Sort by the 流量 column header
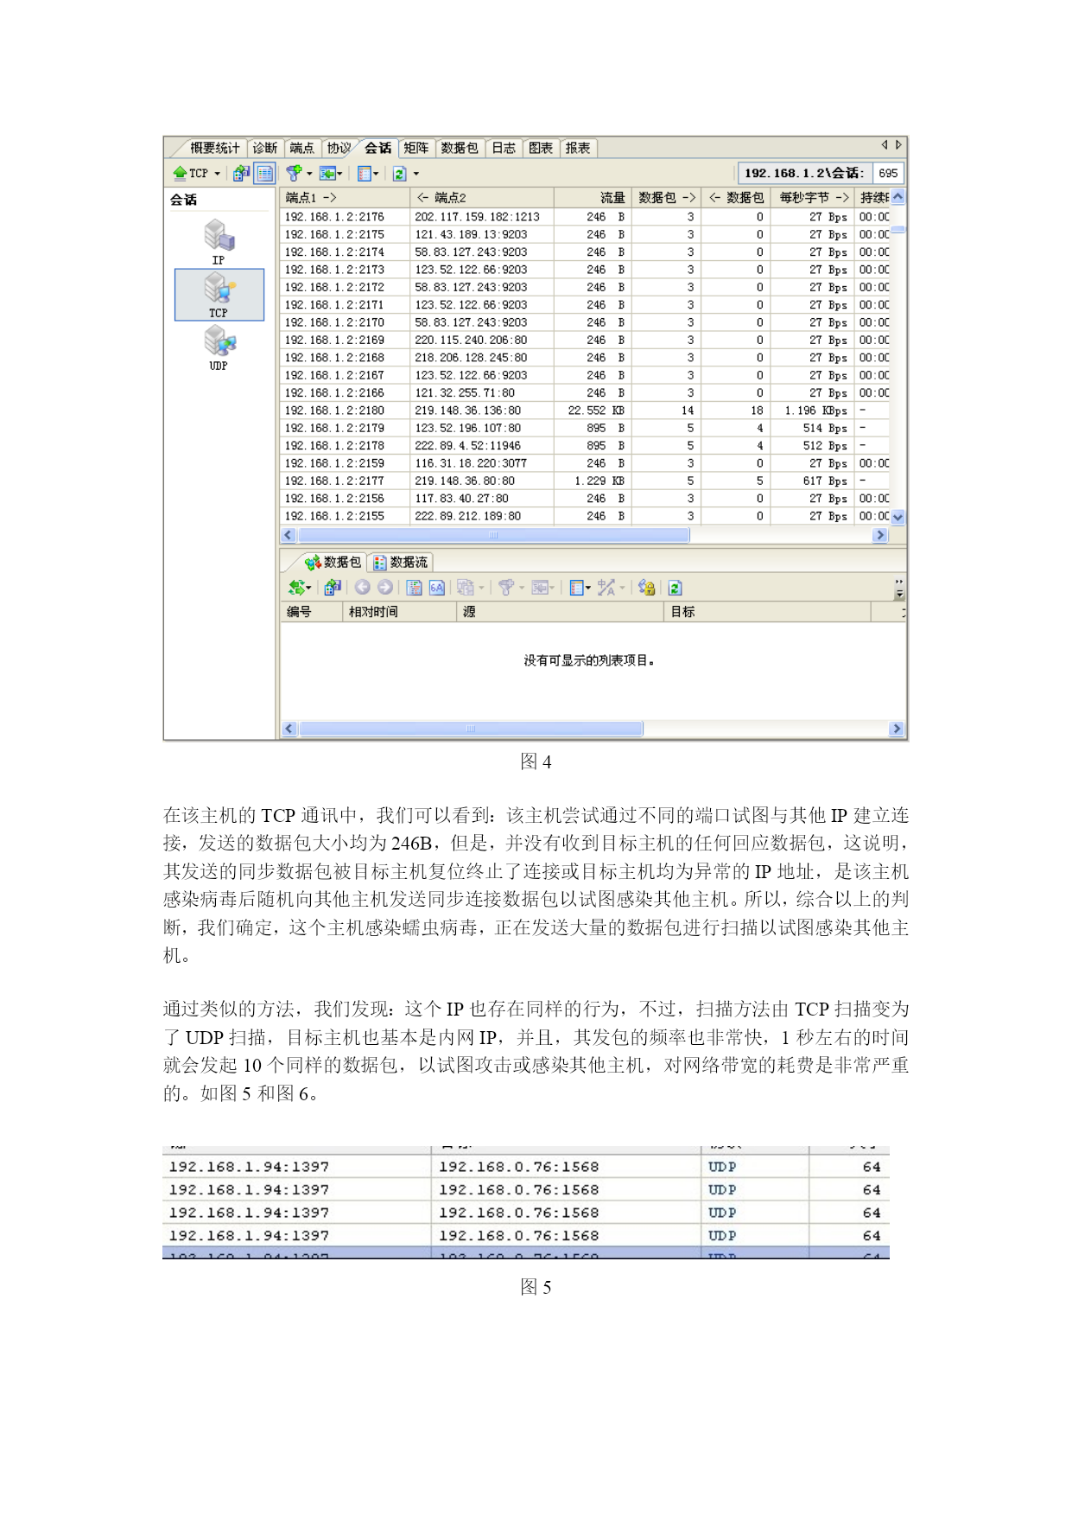Screen dimensions: 1072x1516 (x=593, y=198)
